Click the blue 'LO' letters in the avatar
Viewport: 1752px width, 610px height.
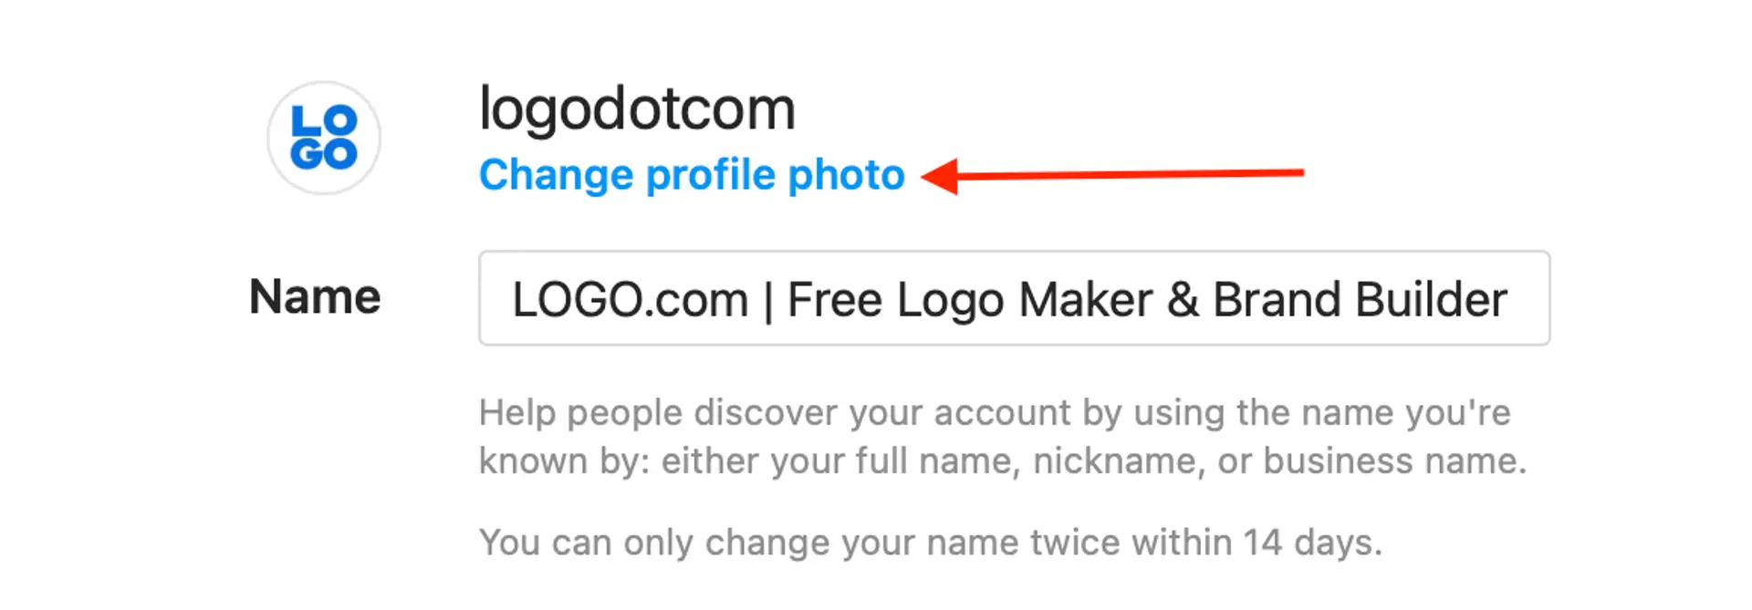pos(324,120)
